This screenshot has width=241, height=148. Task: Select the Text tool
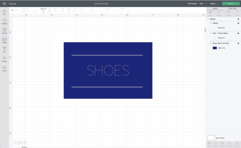point(4,49)
